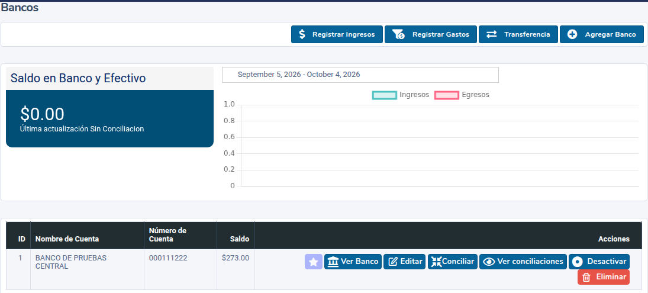The width and height of the screenshot is (648, 293).
Task: Click the Saldo en Banco y Efectivo heading
Action: 78,78
